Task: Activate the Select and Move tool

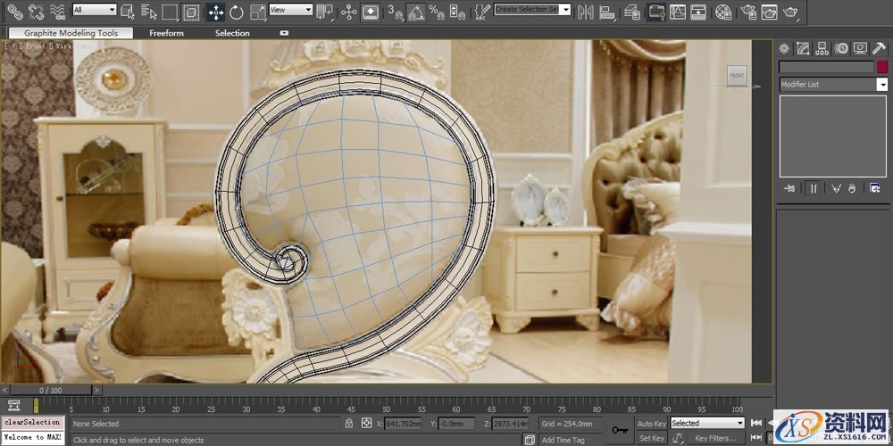Action: click(215, 12)
